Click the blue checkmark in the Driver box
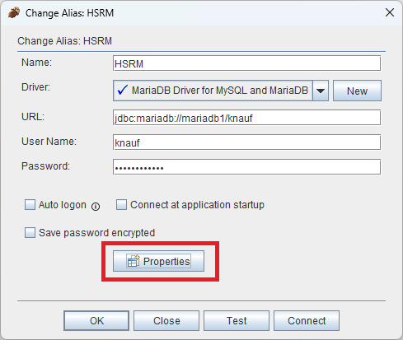This screenshot has height=340, width=403. [x=122, y=90]
